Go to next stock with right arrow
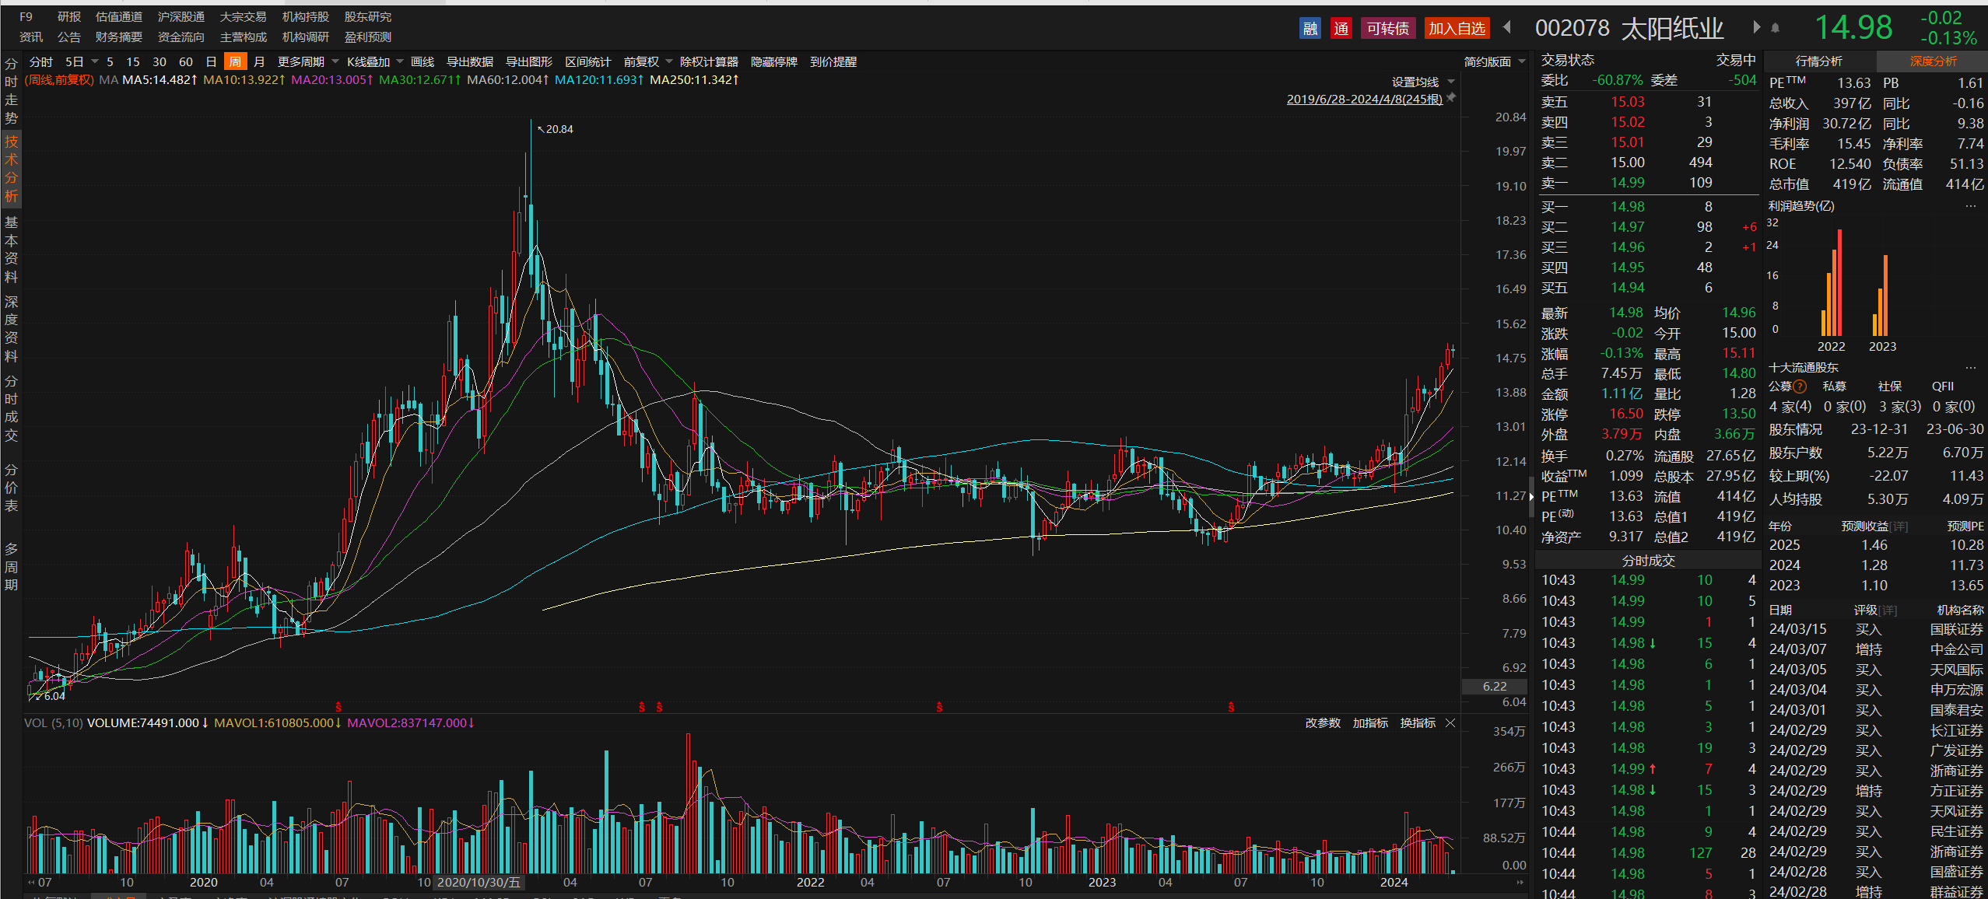1988x899 pixels. (x=1756, y=28)
